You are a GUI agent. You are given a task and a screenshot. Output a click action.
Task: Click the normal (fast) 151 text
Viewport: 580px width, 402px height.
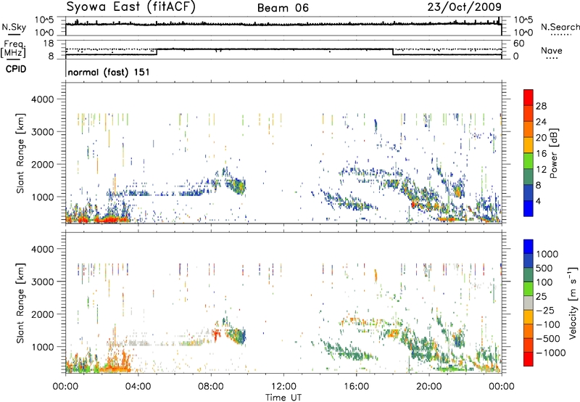tap(109, 72)
